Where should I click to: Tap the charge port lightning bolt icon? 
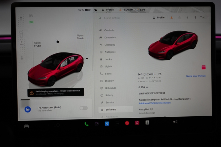click(x=87, y=58)
